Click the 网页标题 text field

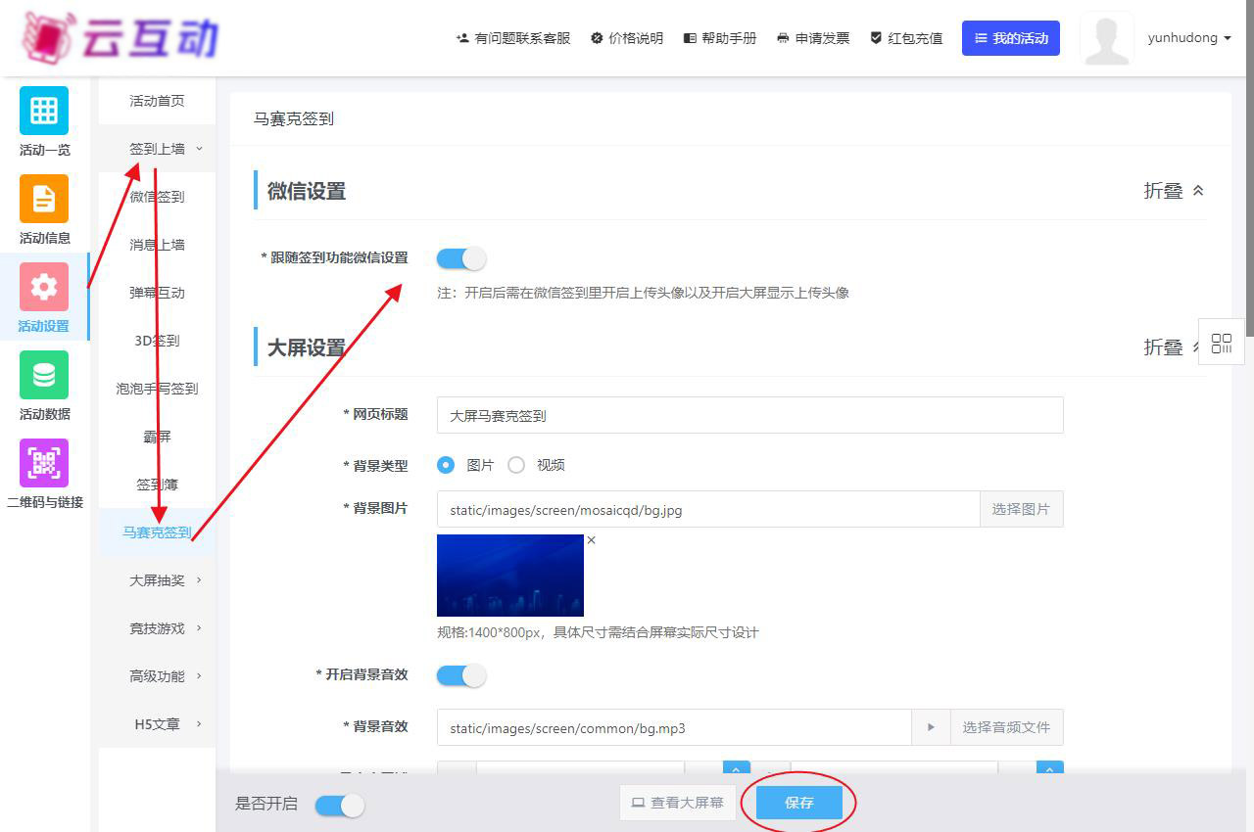click(749, 415)
